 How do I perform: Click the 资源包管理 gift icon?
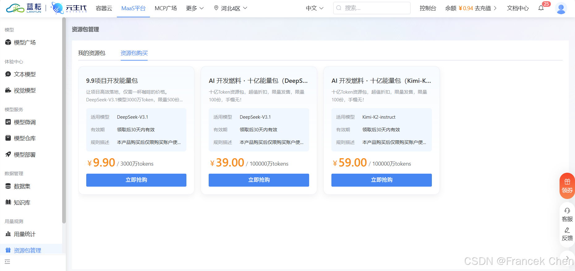coord(8,250)
